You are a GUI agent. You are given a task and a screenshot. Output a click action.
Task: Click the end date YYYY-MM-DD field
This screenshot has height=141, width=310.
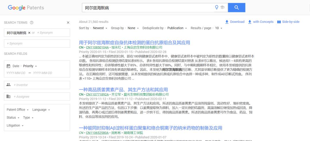pos(42,73)
